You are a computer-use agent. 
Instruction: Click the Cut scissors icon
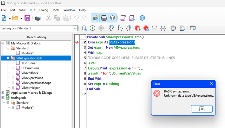48,18
